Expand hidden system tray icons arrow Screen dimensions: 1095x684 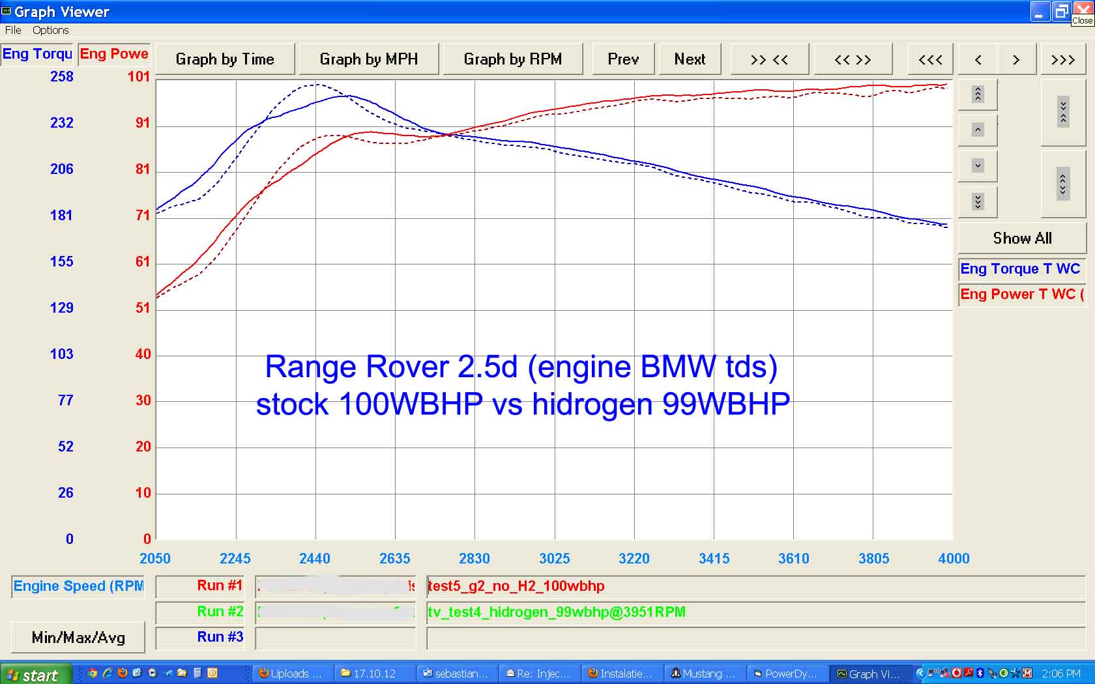[x=920, y=674]
